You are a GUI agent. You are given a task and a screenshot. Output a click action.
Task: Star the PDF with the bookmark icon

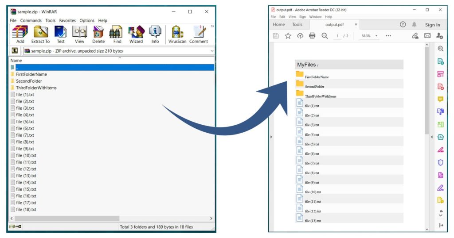(288, 36)
